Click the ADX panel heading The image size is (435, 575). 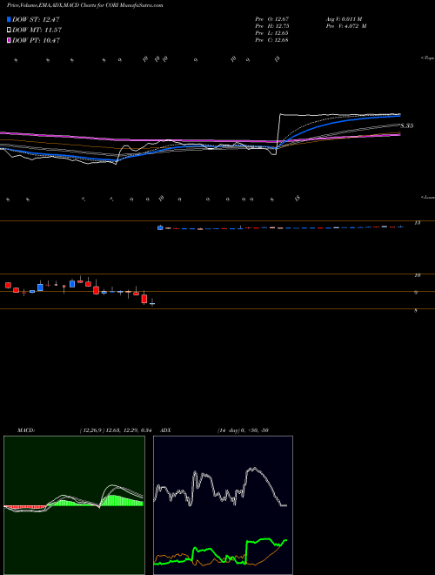165,430
